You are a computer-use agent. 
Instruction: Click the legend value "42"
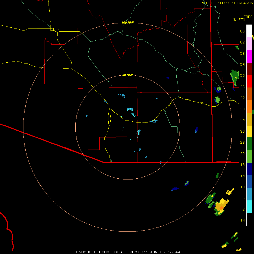[242, 98]
